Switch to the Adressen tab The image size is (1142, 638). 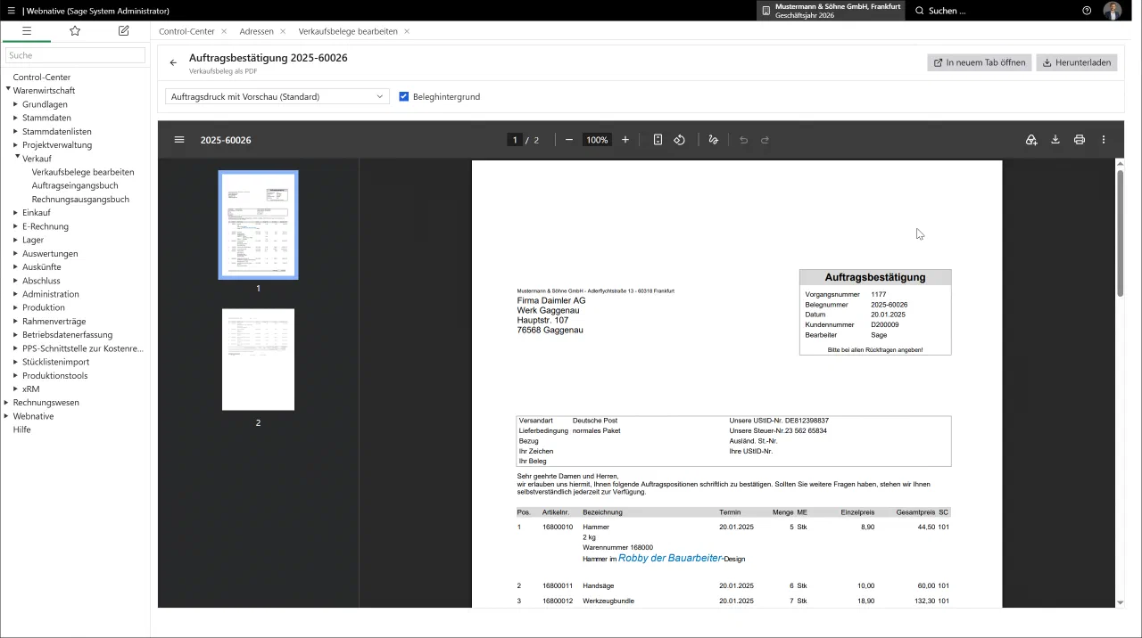pyautogui.click(x=256, y=31)
